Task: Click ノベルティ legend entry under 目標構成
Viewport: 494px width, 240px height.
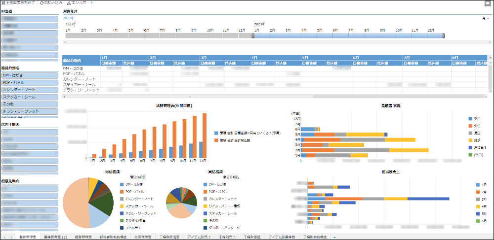Action: (x=131, y=228)
